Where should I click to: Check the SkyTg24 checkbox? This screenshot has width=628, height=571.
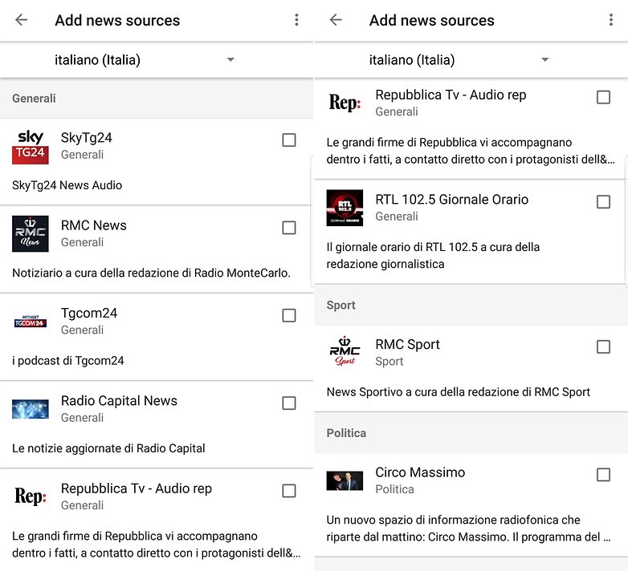pos(289,140)
